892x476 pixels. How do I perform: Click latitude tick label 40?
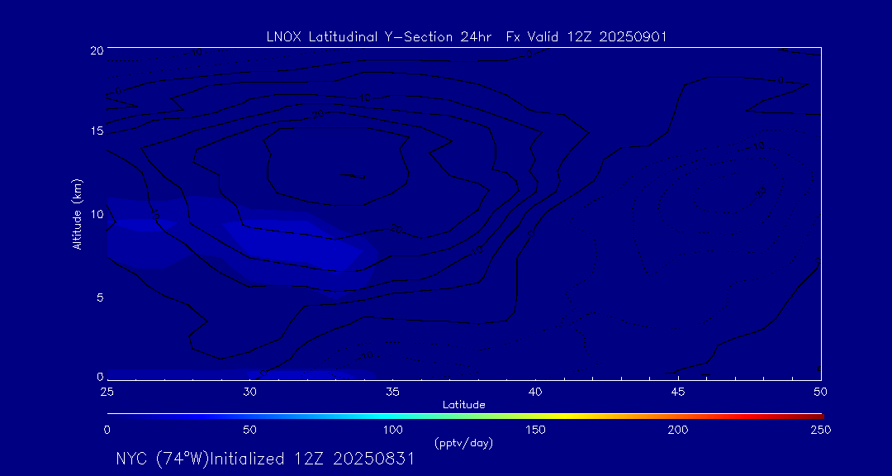pos(535,391)
